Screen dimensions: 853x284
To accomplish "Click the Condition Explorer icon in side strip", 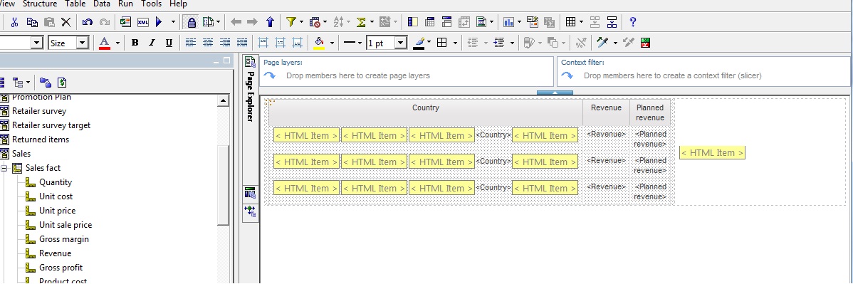I will tap(250, 211).
